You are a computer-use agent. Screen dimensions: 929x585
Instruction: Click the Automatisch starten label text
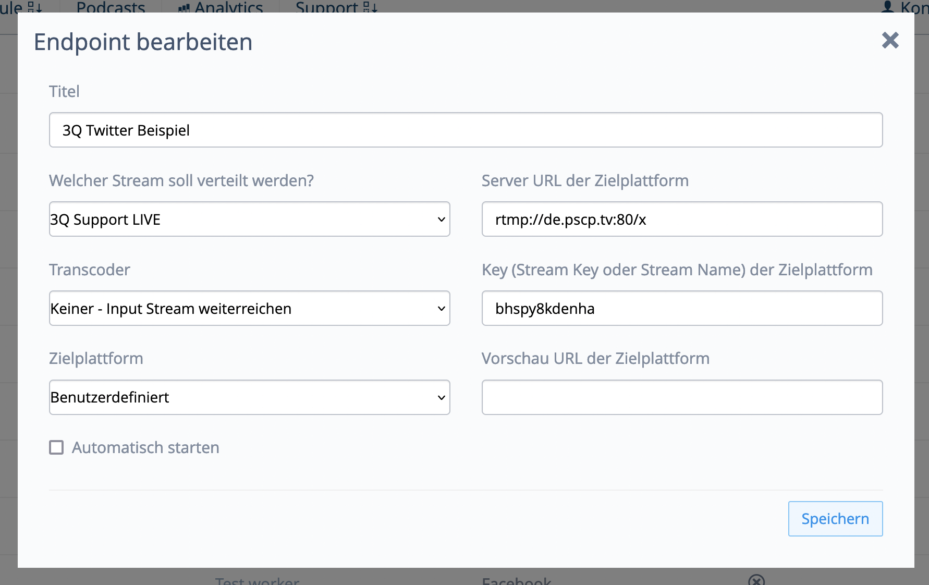point(145,447)
